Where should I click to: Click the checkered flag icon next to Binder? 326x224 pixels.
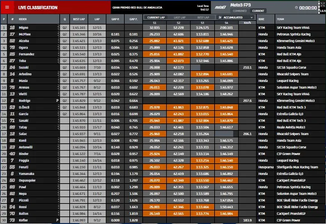click(58, 154)
